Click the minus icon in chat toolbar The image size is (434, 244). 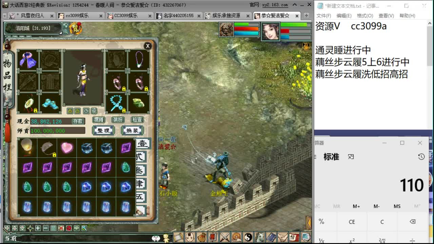tap(46, 228)
